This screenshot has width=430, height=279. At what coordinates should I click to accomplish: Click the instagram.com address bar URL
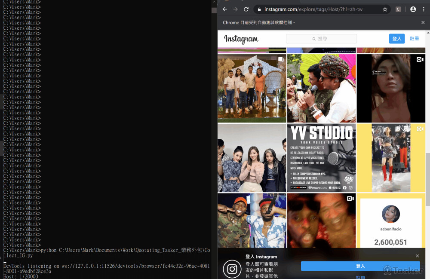click(x=313, y=9)
